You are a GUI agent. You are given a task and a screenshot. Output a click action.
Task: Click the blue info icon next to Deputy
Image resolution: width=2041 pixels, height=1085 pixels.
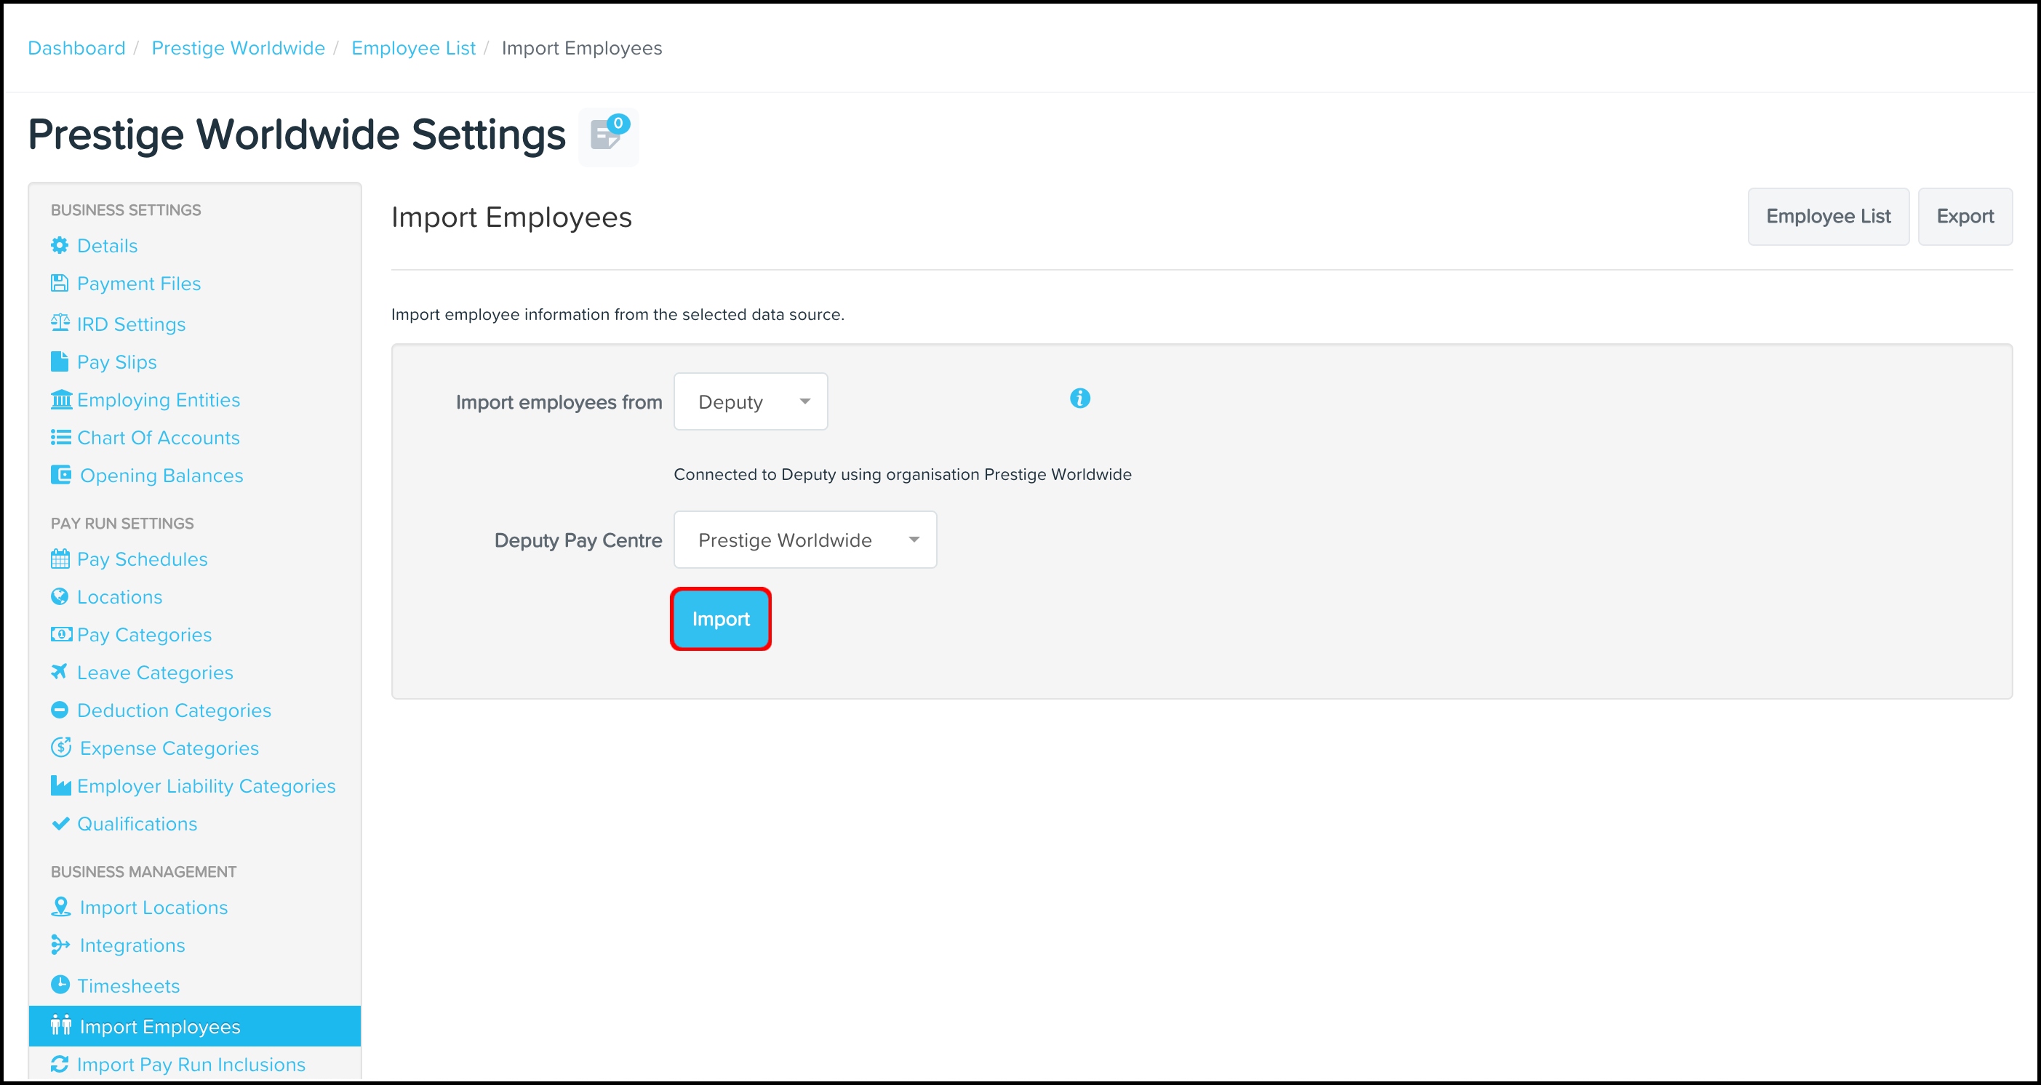(x=1079, y=399)
